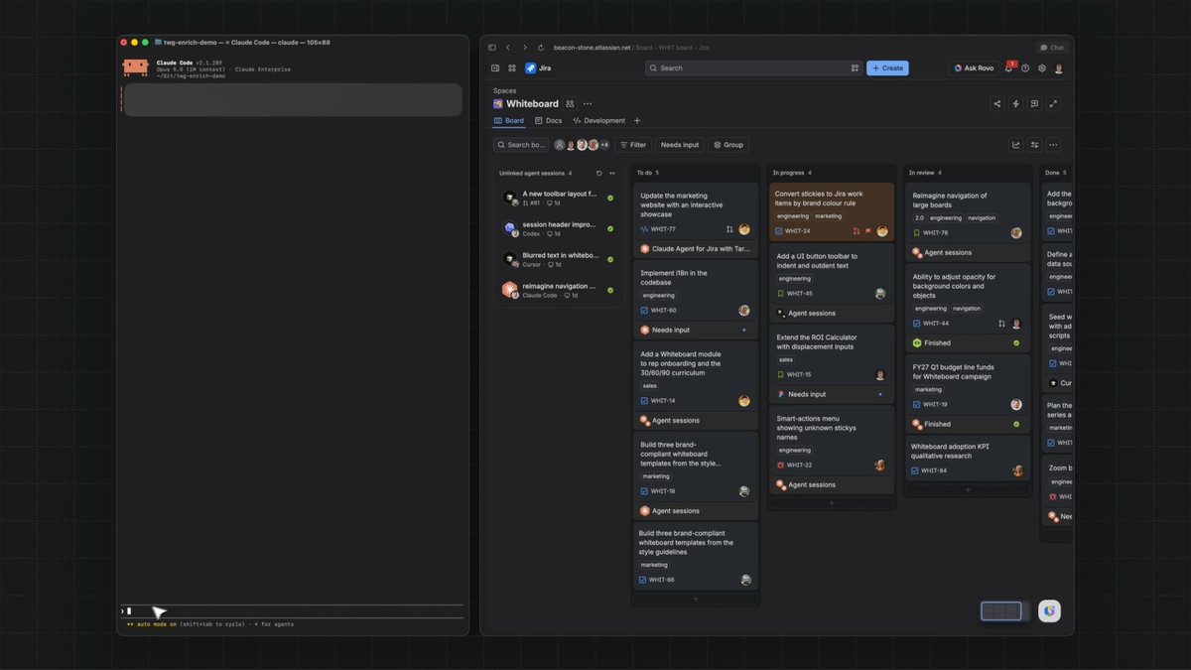Image resolution: width=1191 pixels, height=670 pixels.
Task: Toggle the Needs input quick filter
Action: tap(680, 145)
